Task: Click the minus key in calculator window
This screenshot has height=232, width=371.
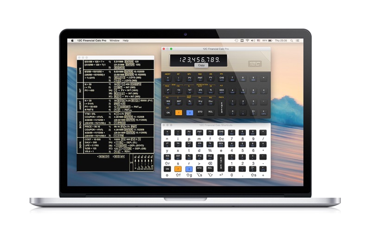Action: [x=263, y=102]
